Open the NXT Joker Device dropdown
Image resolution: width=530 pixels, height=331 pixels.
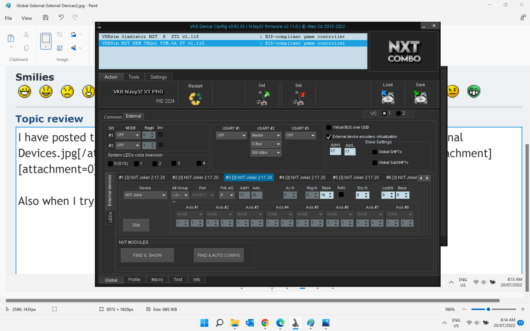[145, 195]
